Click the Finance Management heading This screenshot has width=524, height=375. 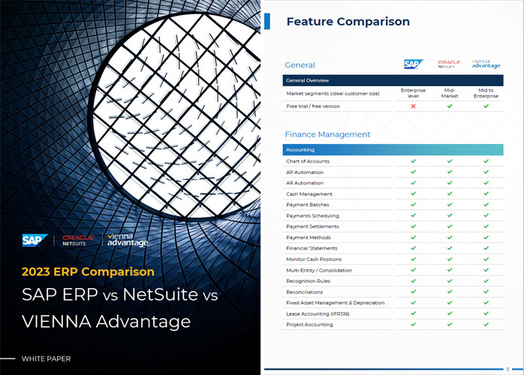(x=327, y=134)
